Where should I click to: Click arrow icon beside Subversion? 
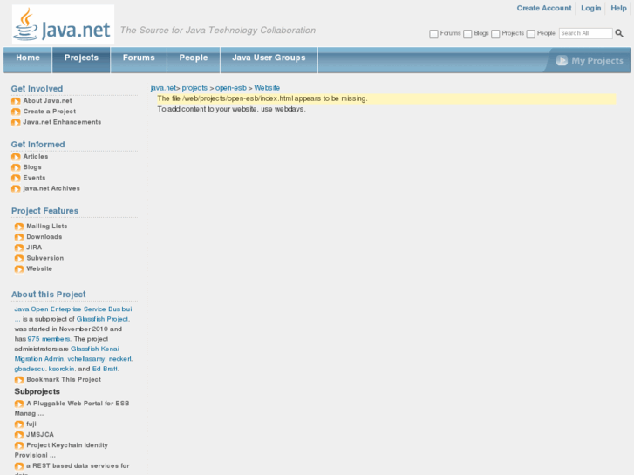coord(19,258)
